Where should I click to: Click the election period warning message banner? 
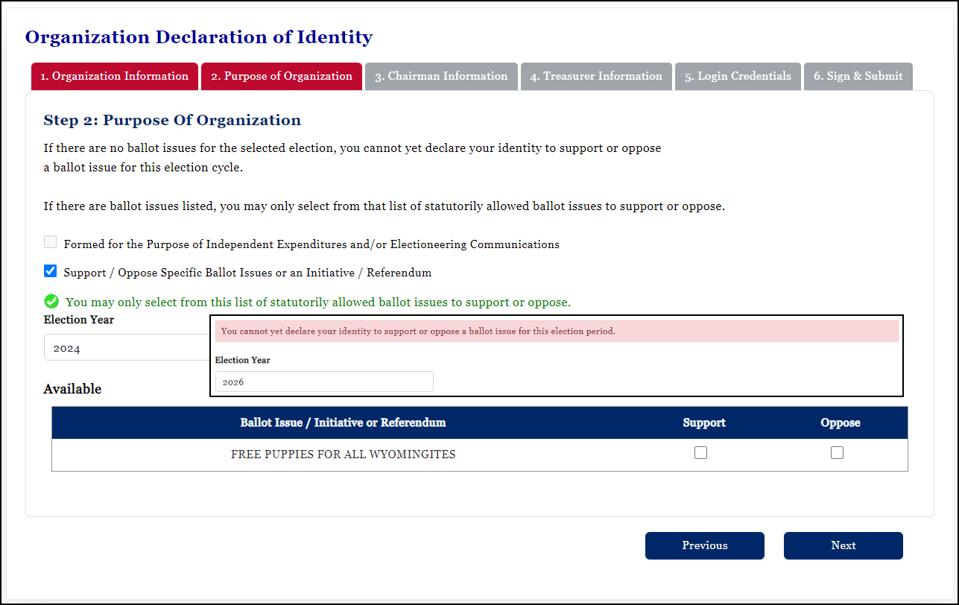(x=555, y=331)
